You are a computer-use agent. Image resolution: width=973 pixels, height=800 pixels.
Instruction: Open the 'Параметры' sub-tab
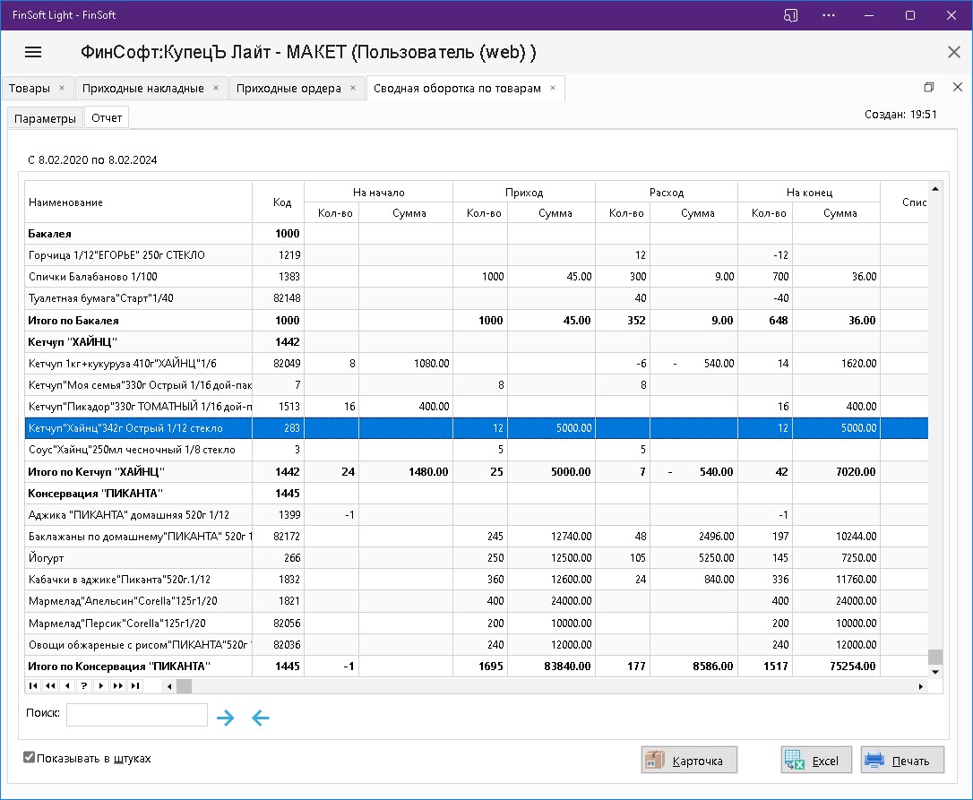(x=46, y=118)
